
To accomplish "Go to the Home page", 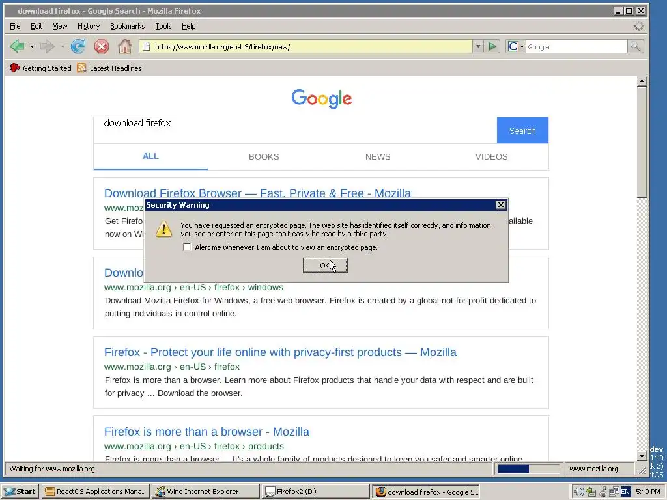I will click(x=124, y=46).
